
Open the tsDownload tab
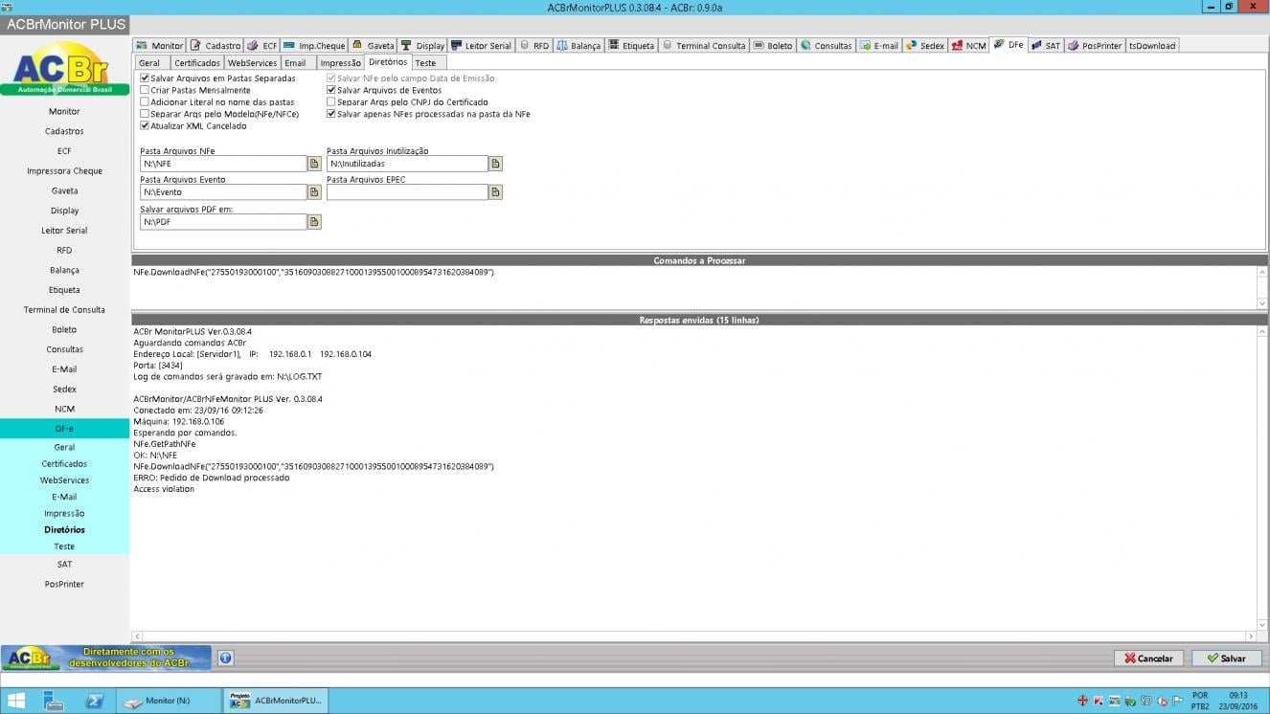[x=1151, y=45]
